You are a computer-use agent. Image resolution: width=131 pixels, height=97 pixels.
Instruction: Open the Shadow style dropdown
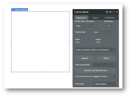pos(104,32)
